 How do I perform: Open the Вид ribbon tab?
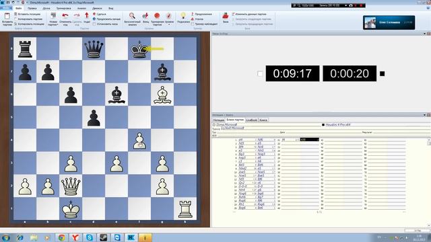pos(110,8)
